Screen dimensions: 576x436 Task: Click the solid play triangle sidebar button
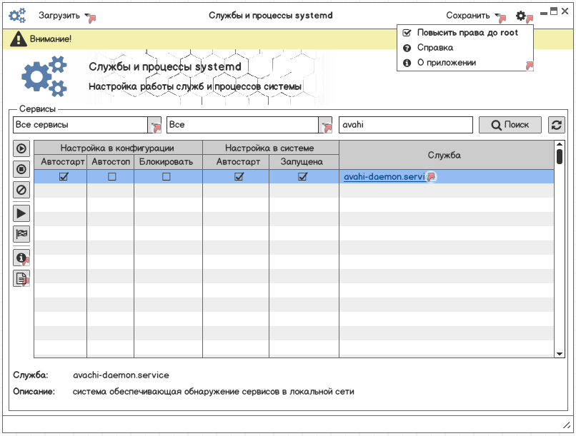tap(21, 213)
